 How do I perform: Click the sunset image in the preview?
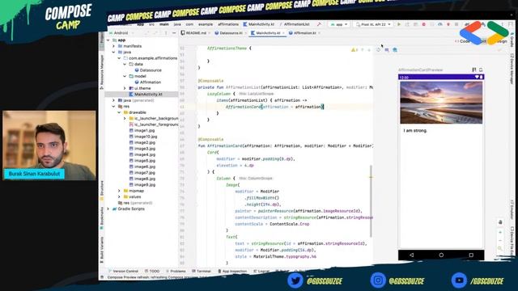pyautogui.click(x=441, y=103)
